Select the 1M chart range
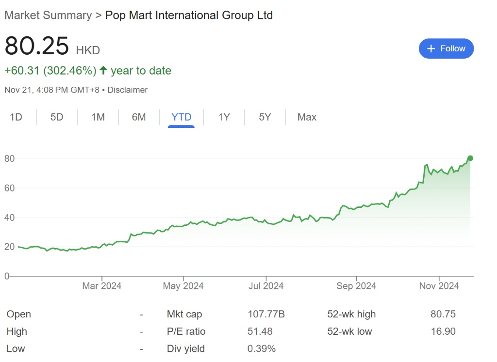This screenshot has width=497, height=362. click(98, 117)
